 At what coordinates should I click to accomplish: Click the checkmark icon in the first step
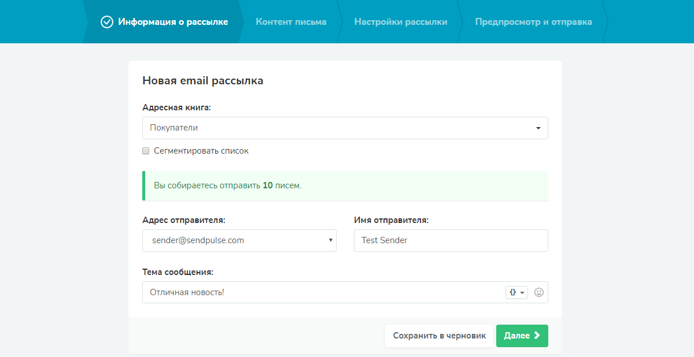click(106, 22)
